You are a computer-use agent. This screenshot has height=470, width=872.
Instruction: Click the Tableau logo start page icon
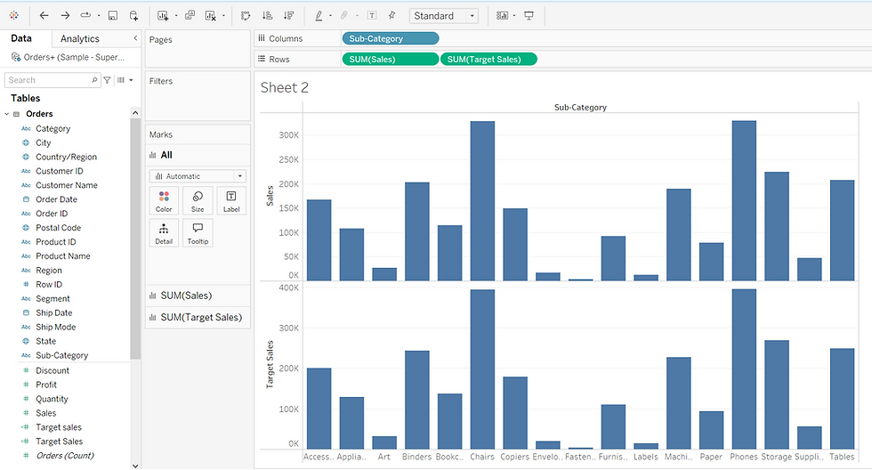click(x=14, y=15)
